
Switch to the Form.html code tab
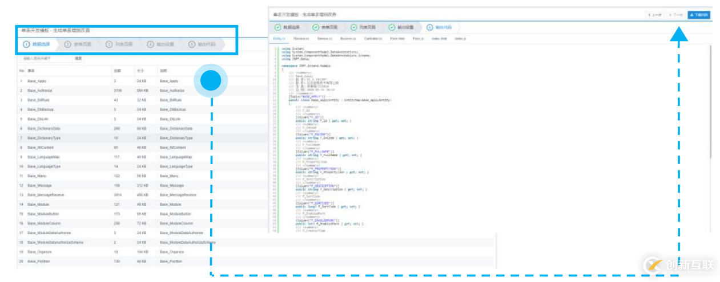[397, 39]
